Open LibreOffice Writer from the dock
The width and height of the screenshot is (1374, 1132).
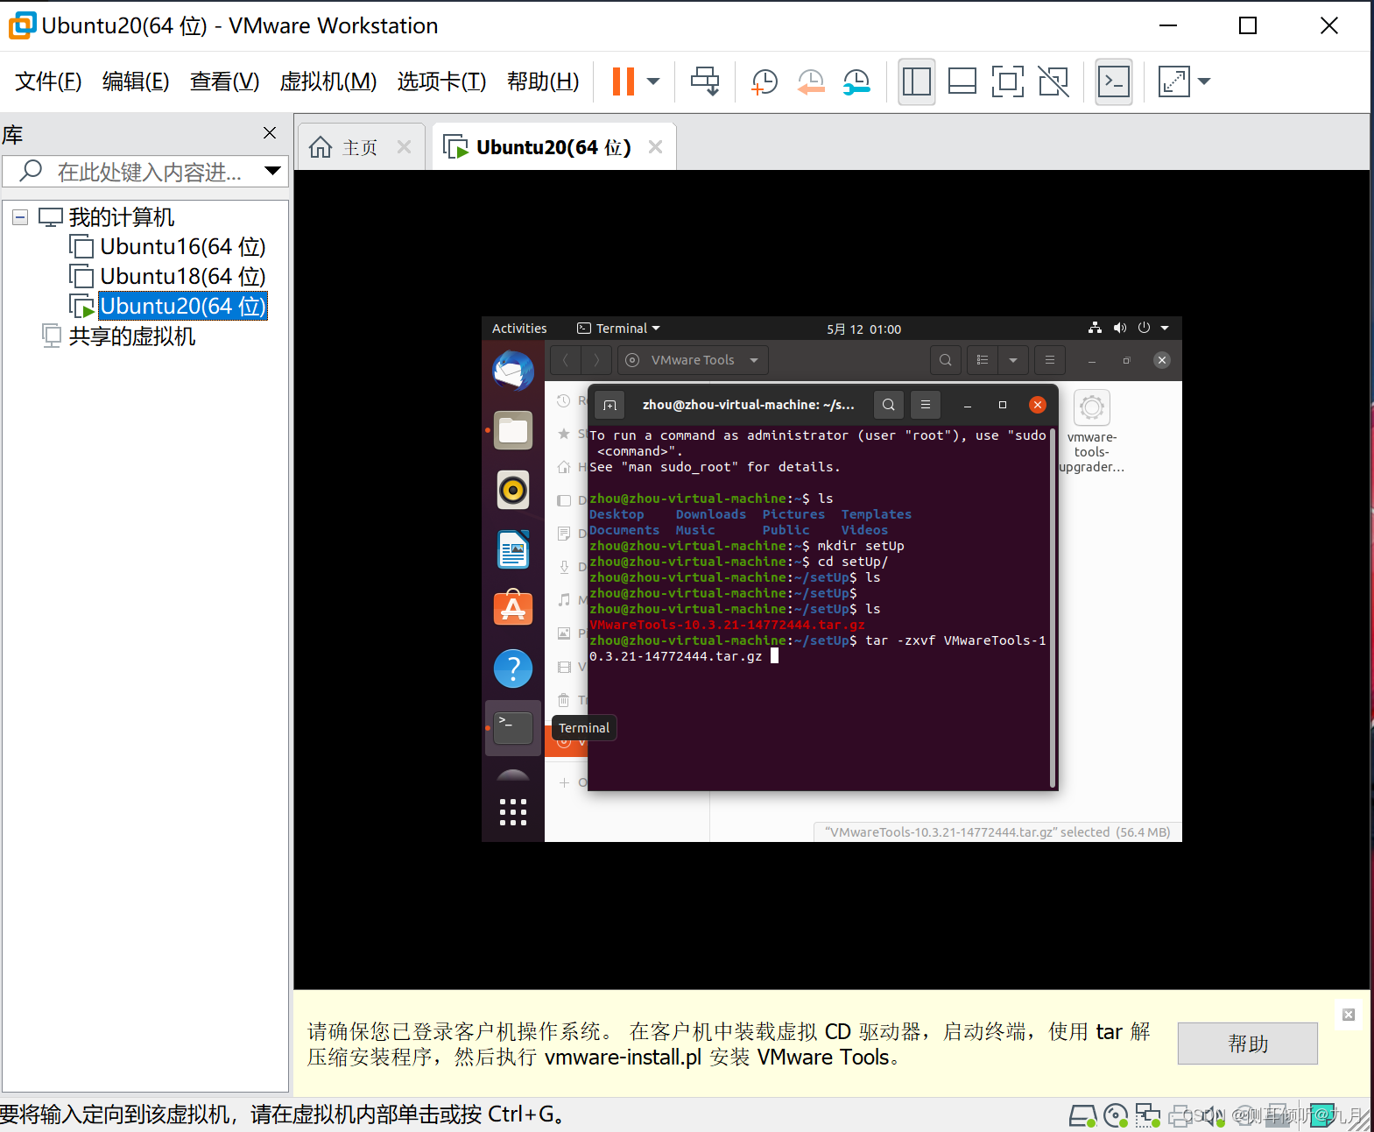(513, 549)
